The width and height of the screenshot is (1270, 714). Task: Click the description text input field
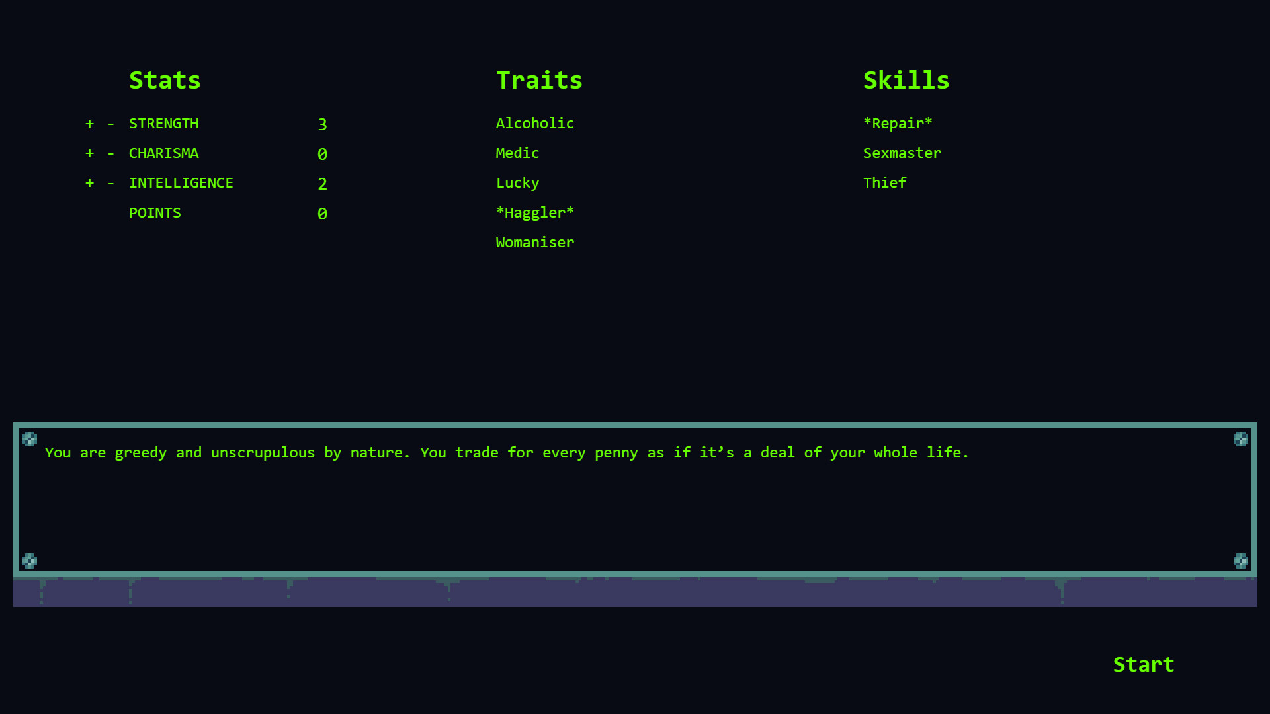coord(635,498)
